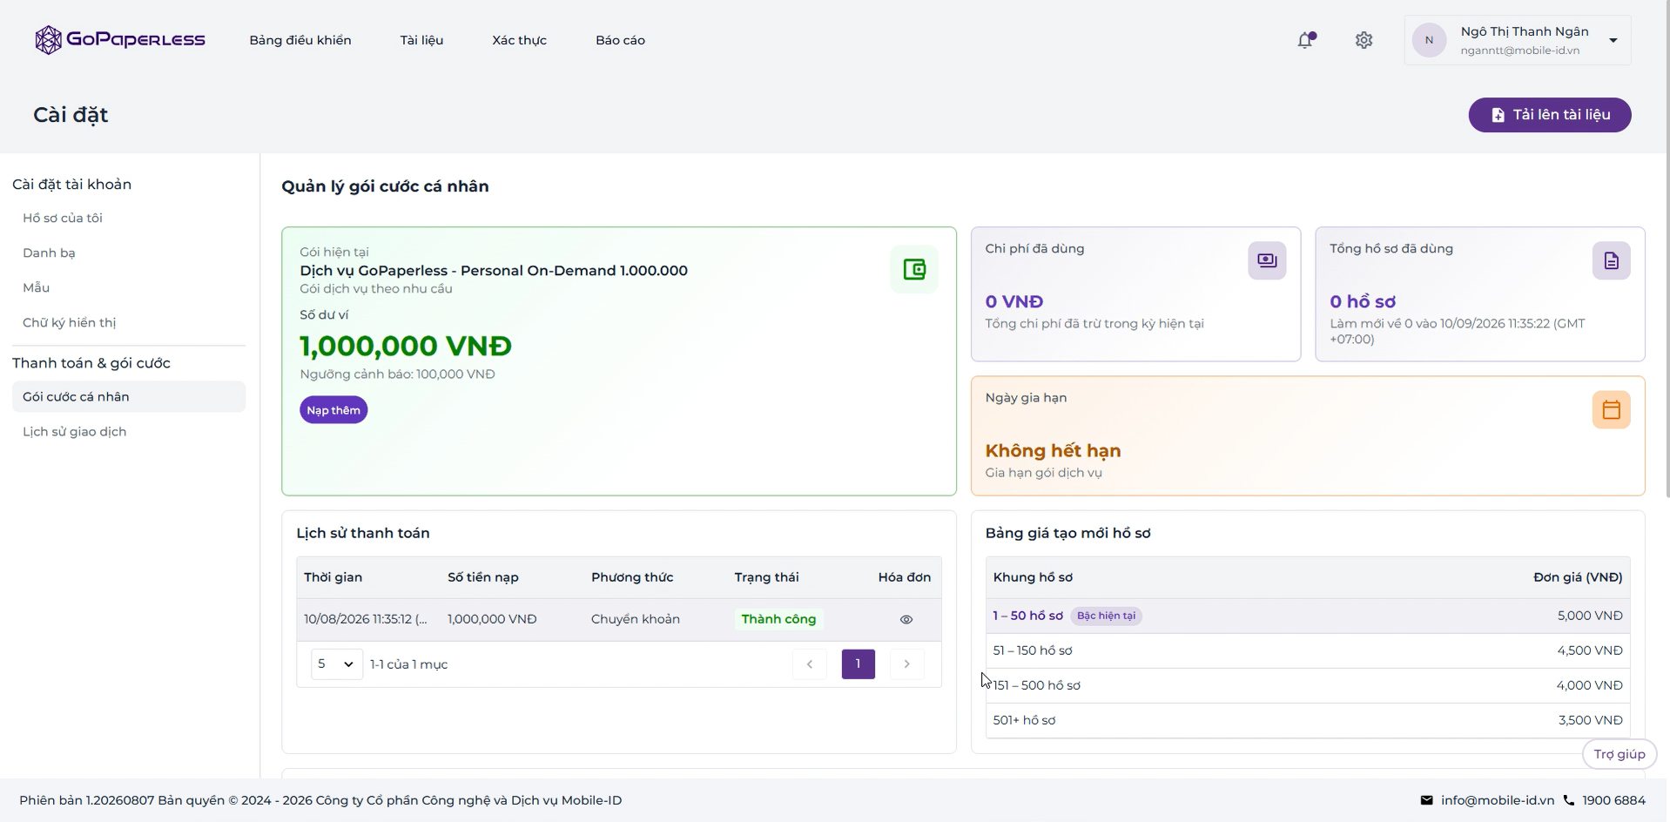Click the Thành công status badge
1670x822 pixels.
[778, 619]
